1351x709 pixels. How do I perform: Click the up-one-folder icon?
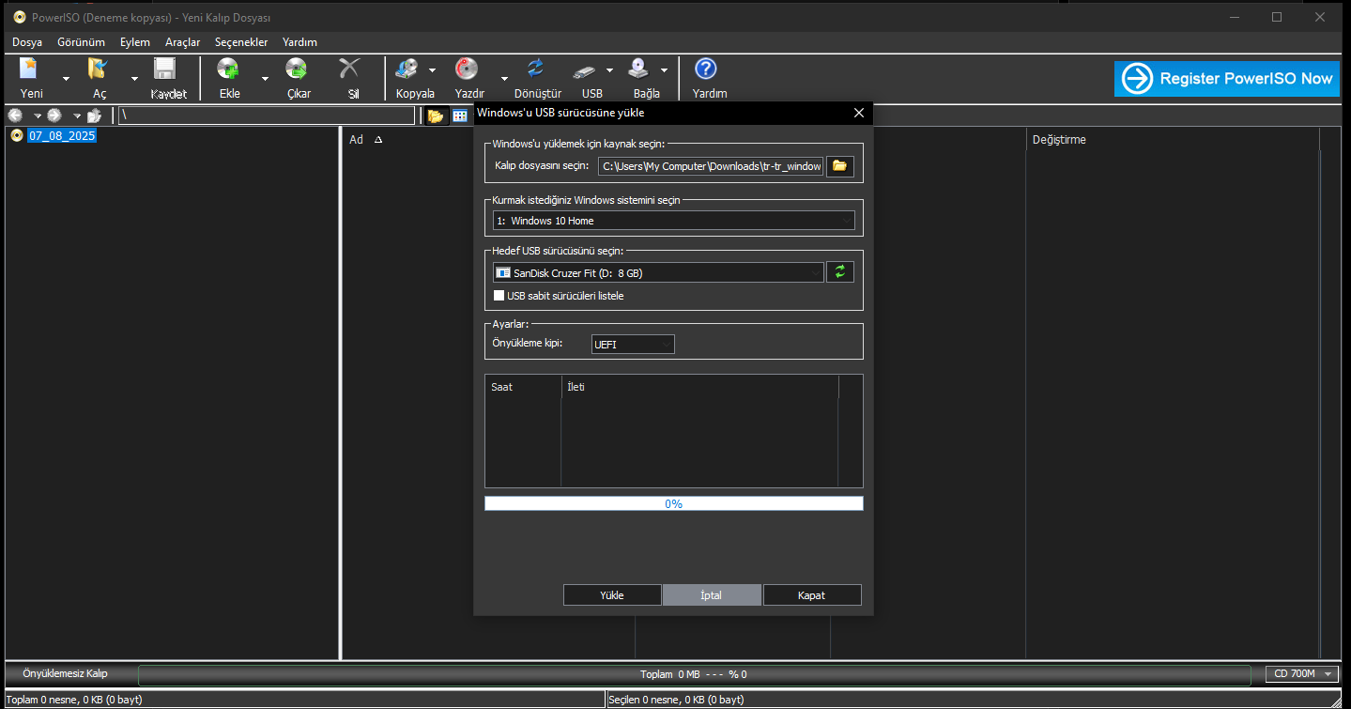(94, 116)
